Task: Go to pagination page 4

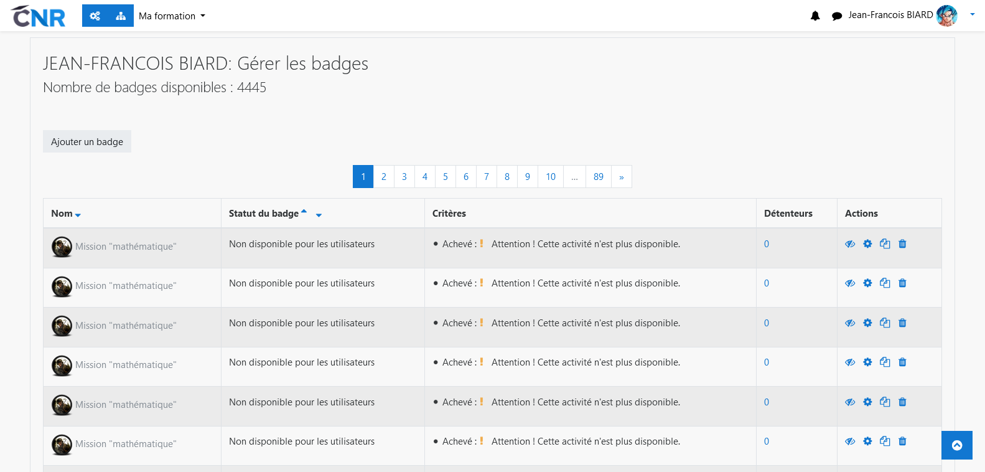Action: (x=425, y=177)
